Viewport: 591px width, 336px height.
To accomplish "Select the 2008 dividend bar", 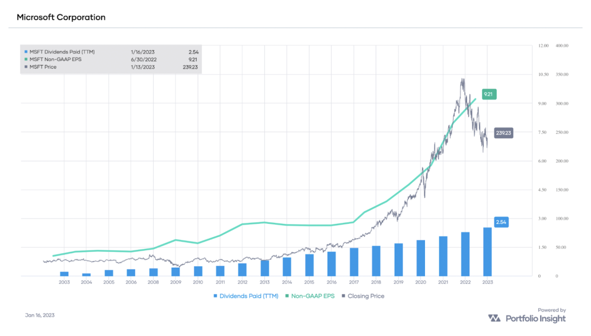I will point(153,272).
